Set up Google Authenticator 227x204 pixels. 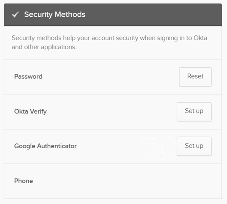point(194,146)
